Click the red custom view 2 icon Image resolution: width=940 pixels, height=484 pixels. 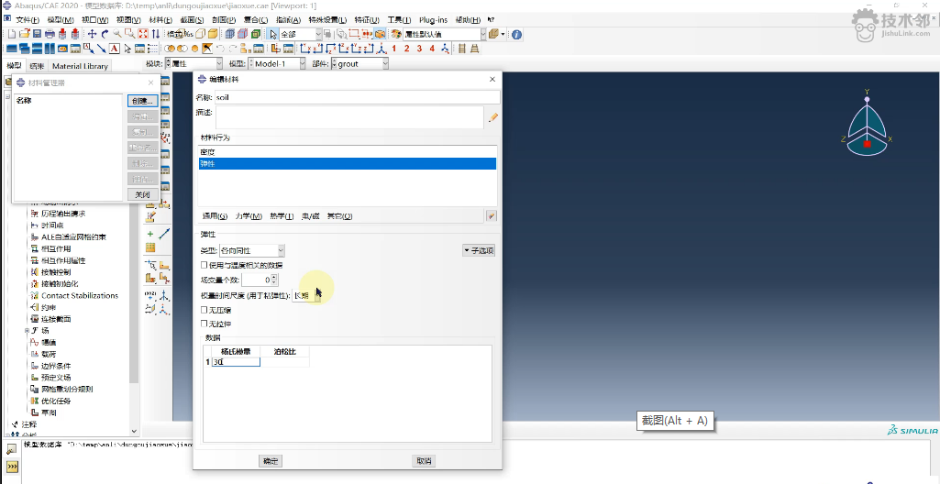point(406,49)
